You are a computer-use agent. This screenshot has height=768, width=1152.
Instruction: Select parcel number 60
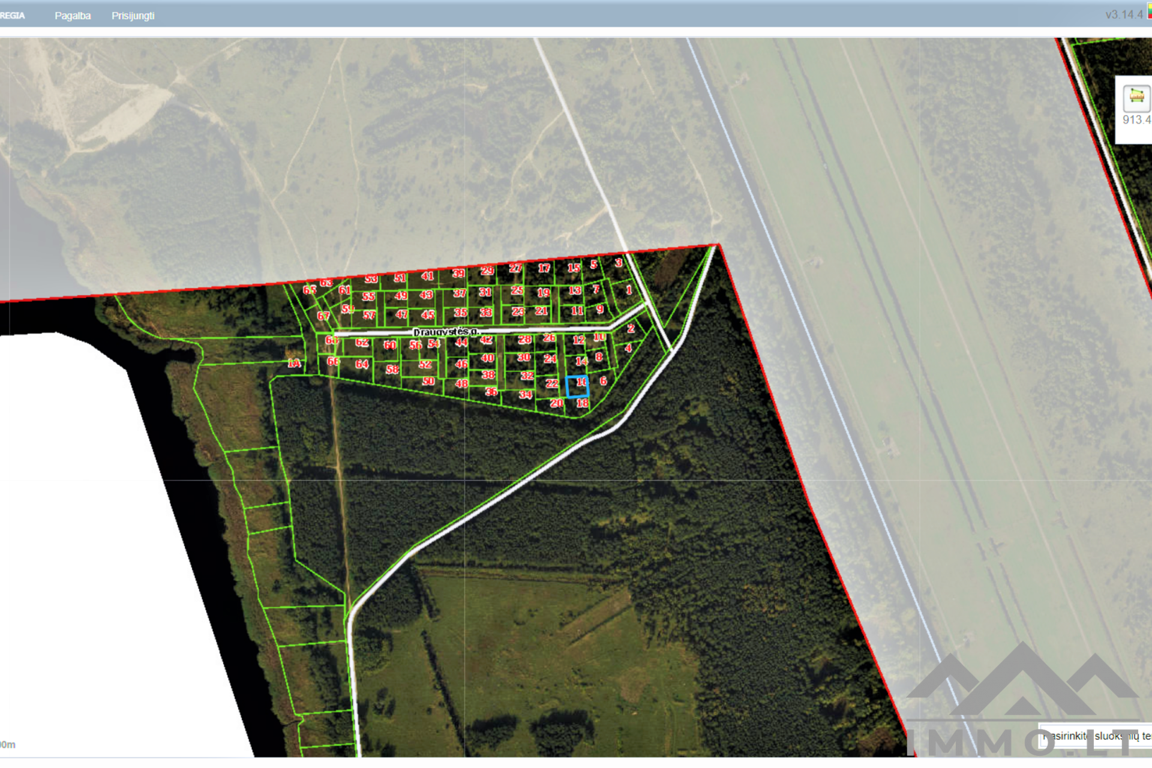(x=390, y=345)
